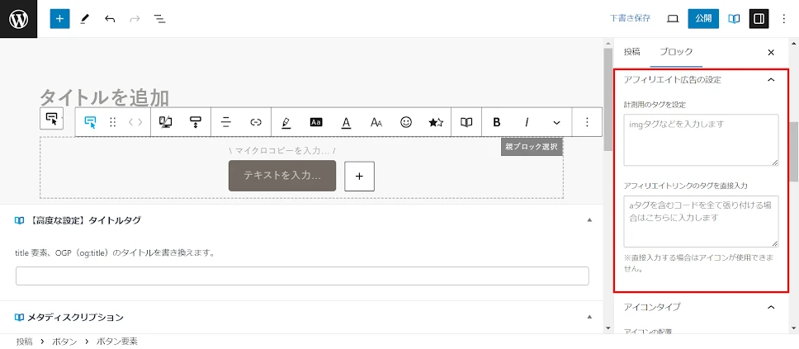Image resolution: width=799 pixels, height=349 pixels.
Task: Click the title tag input field
Action: (302, 276)
